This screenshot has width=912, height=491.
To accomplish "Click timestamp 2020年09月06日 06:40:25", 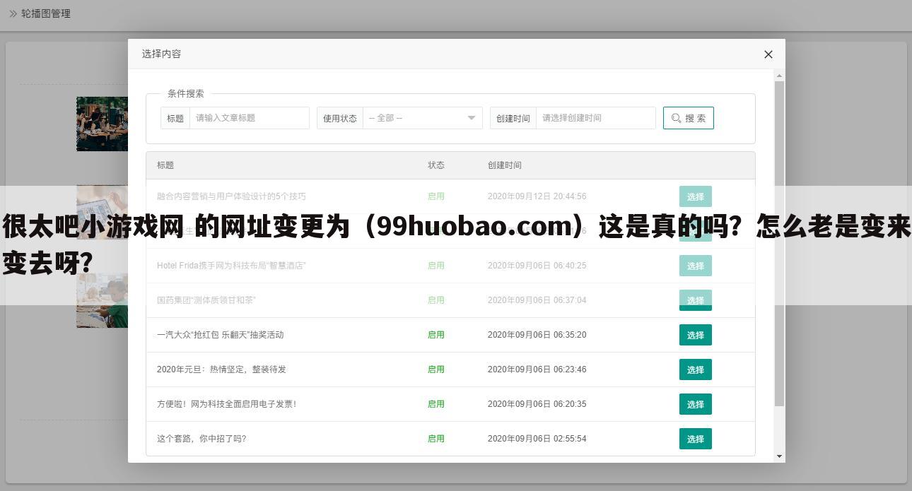I will [537, 266].
